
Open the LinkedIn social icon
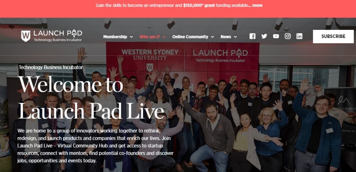(x=299, y=36)
